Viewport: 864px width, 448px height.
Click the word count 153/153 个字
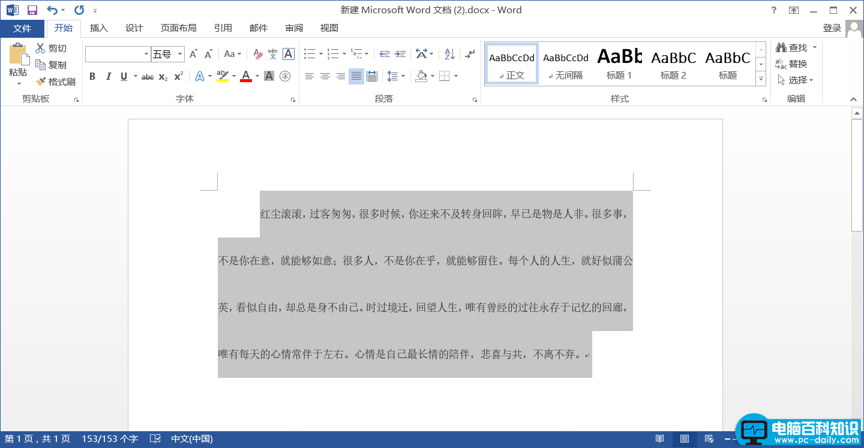click(x=110, y=439)
